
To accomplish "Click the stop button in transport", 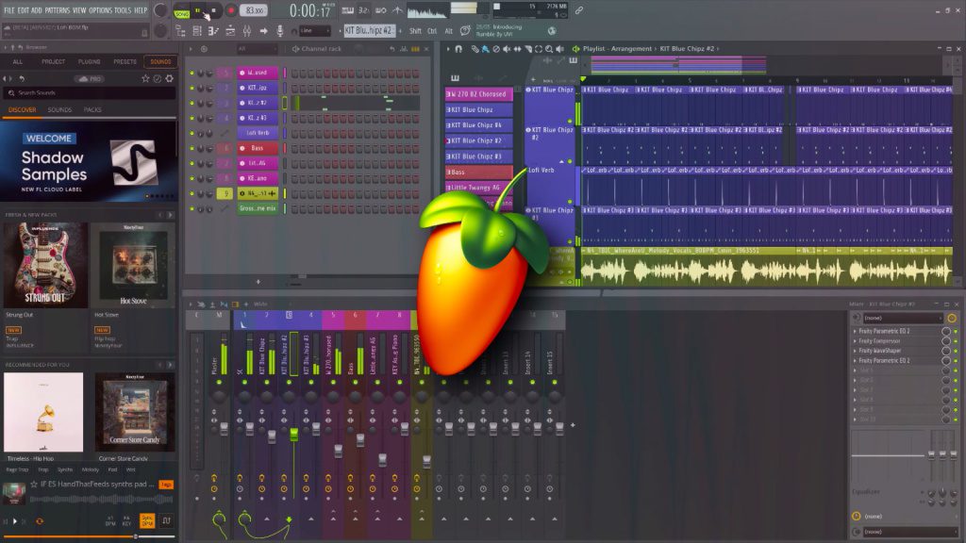I will tap(213, 10).
